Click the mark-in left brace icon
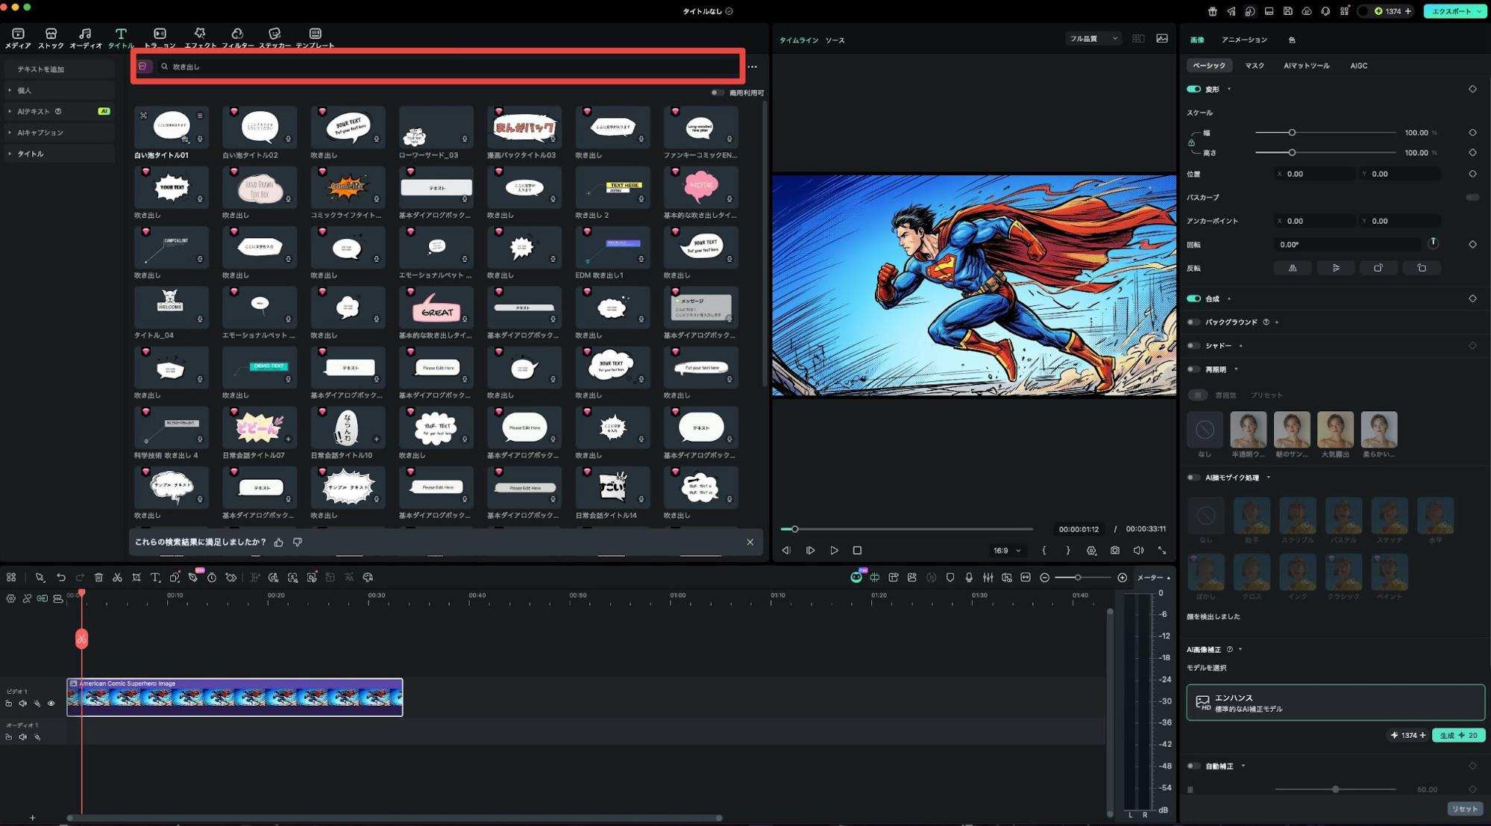 (x=1043, y=551)
